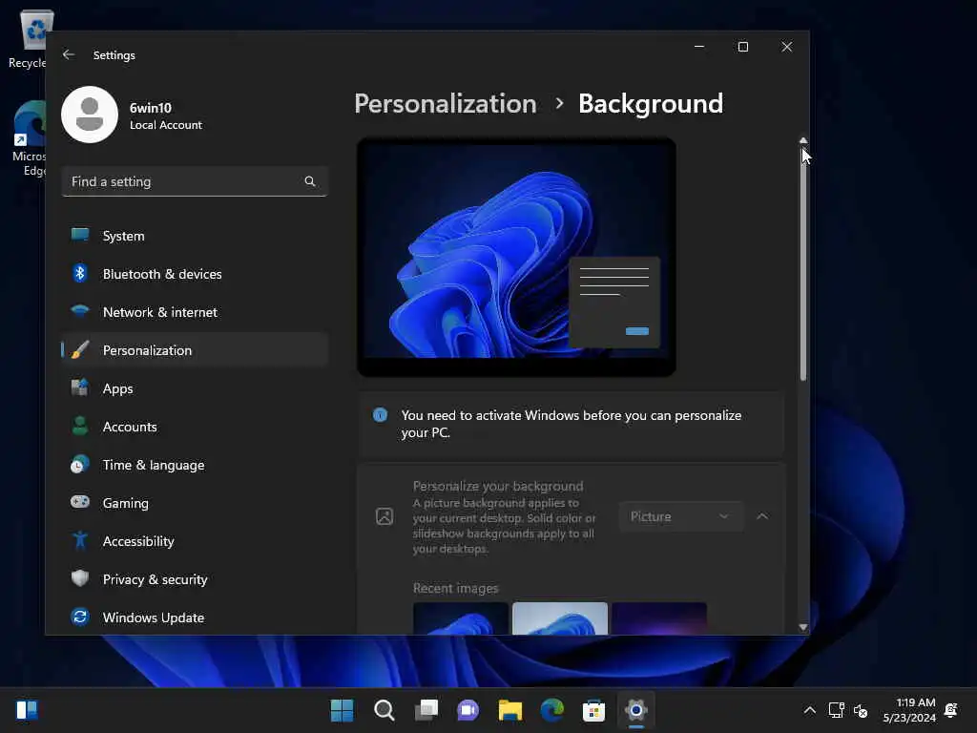Collapse the Personalize your background section
Screen dimensions: 977x733
tap(762, 516)
